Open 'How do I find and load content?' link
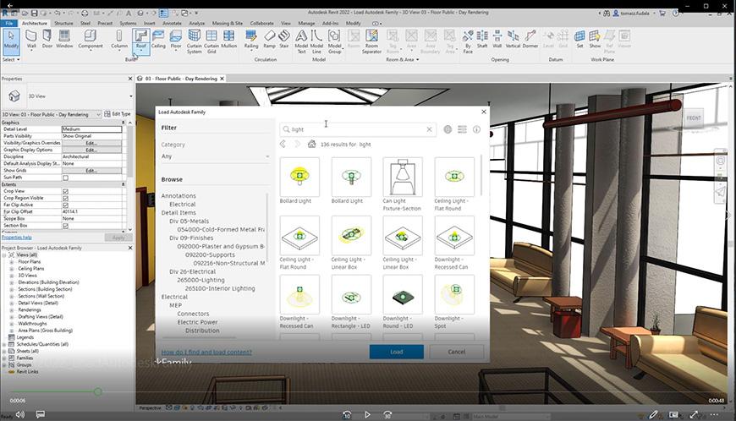This screenshot has height=421, width=736. coord(206,352)
